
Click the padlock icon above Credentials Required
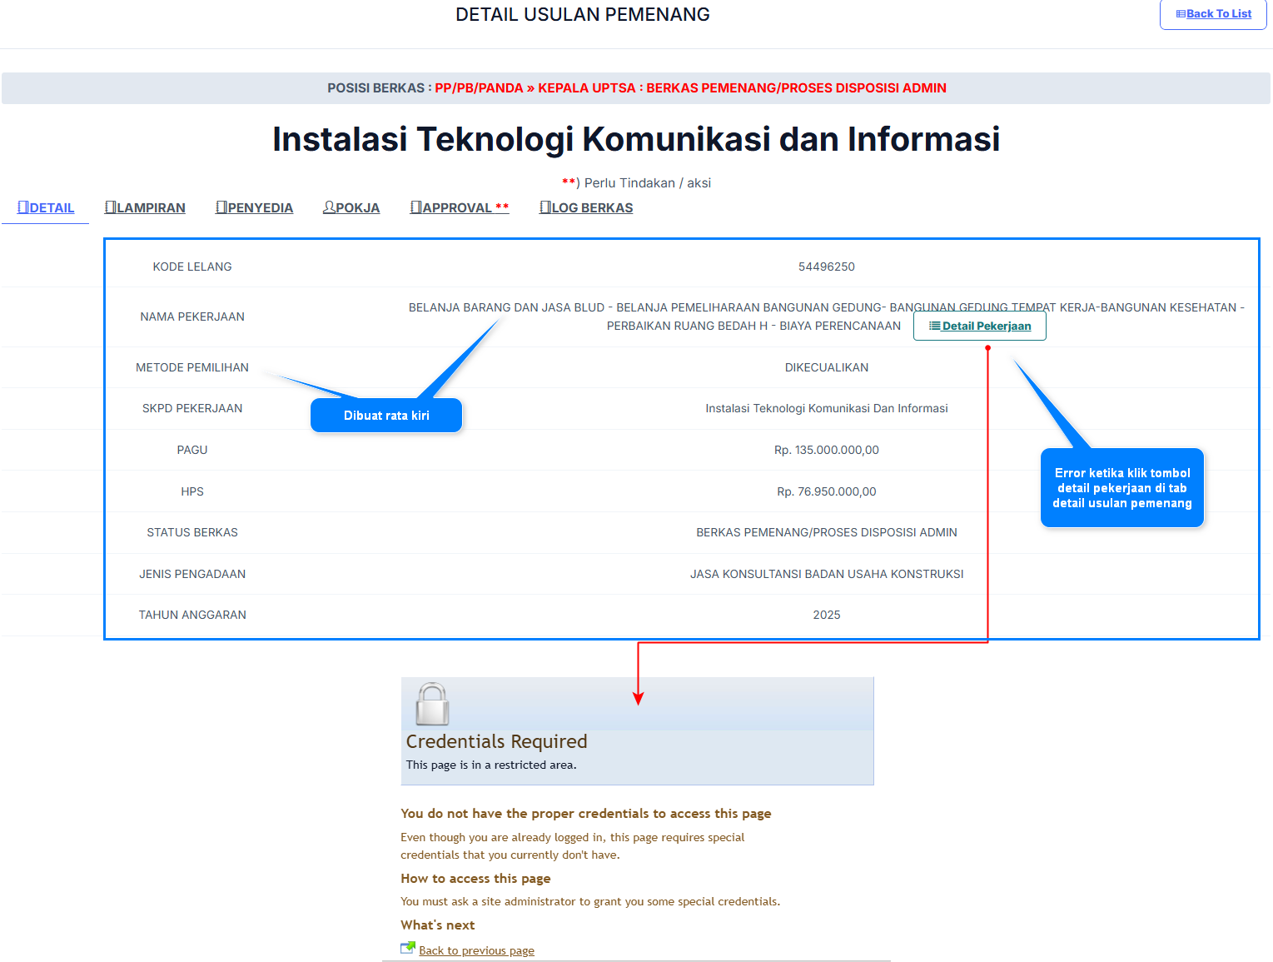(x=432, y=705)
